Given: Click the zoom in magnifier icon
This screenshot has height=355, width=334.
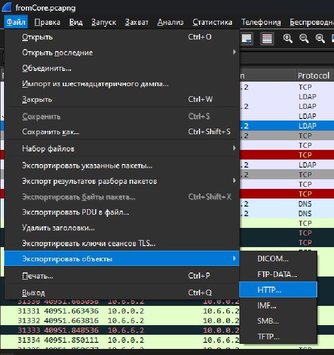Looking at the screenshot, I should click(x=288, y=38).
